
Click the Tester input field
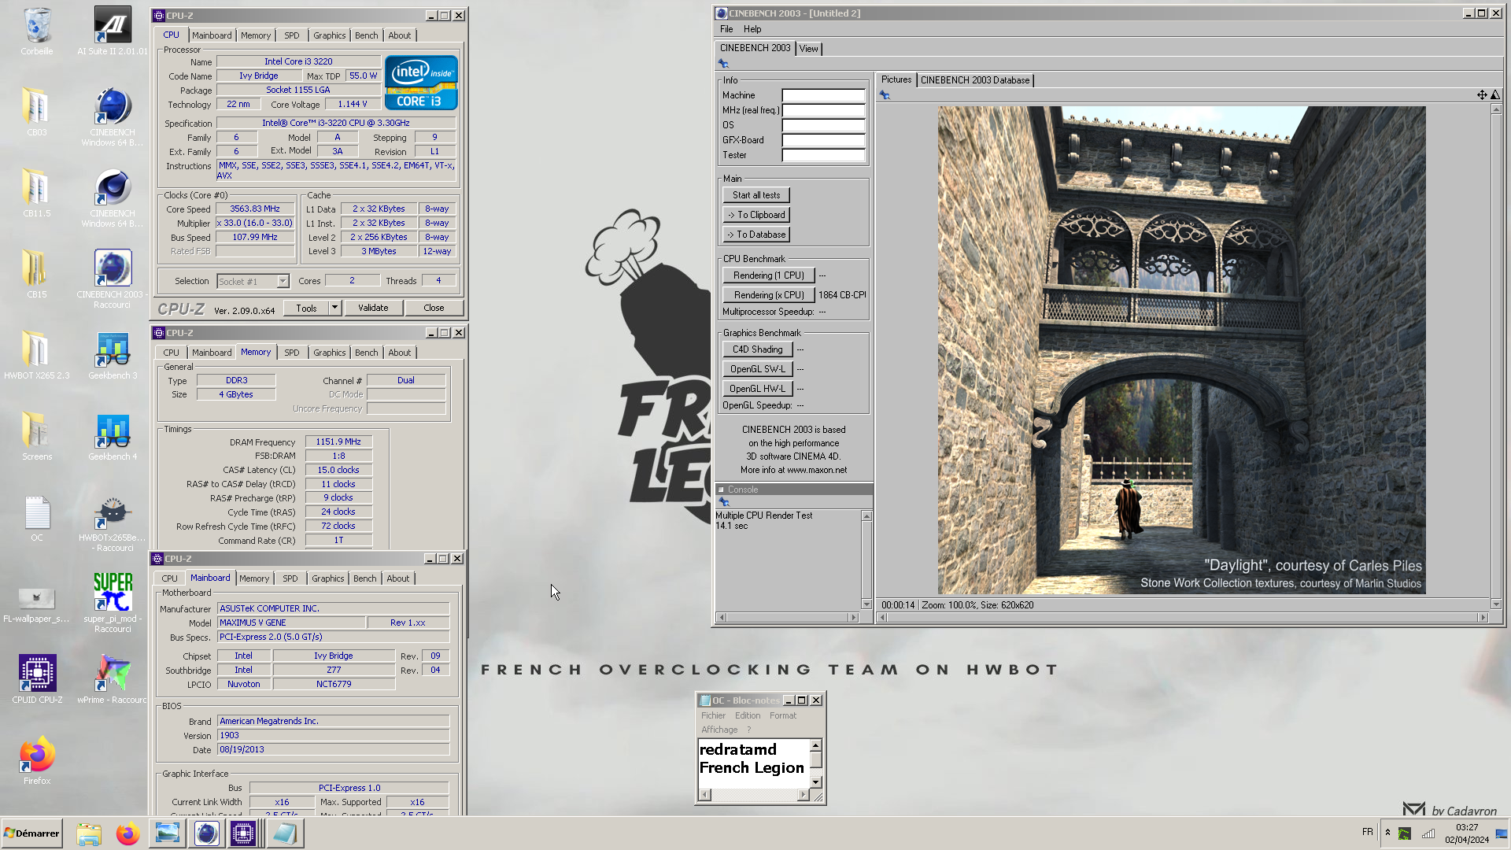click(x=823, y=155)
